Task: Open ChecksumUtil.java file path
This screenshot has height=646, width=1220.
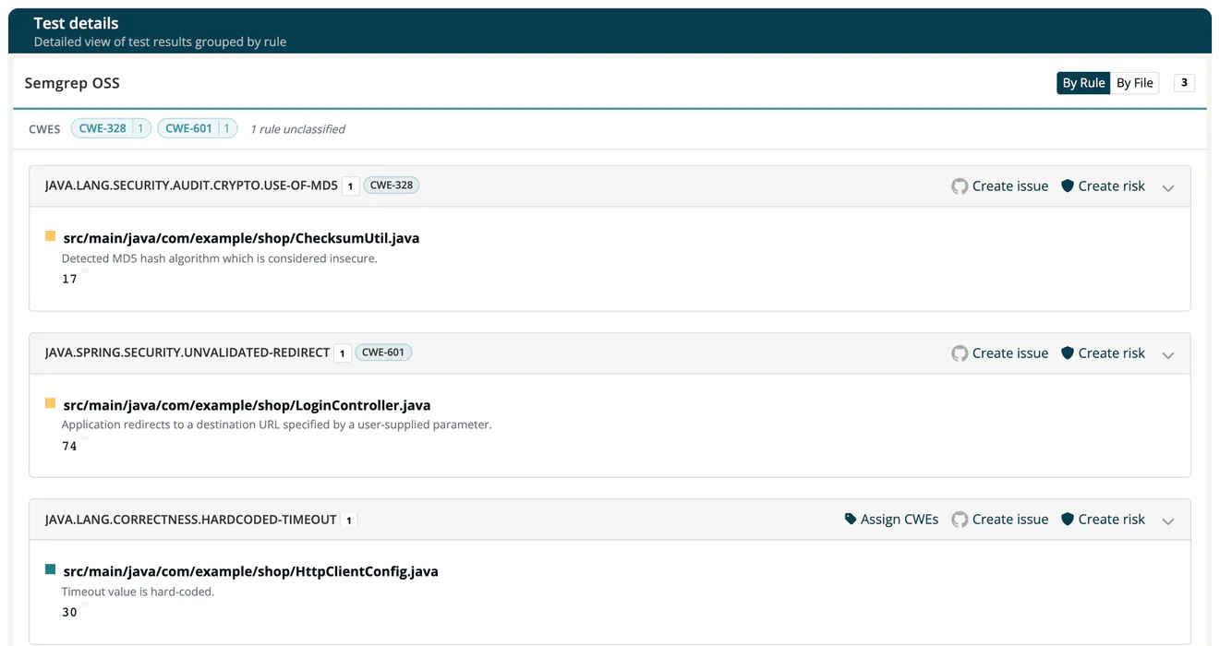Action: point(241,238)
